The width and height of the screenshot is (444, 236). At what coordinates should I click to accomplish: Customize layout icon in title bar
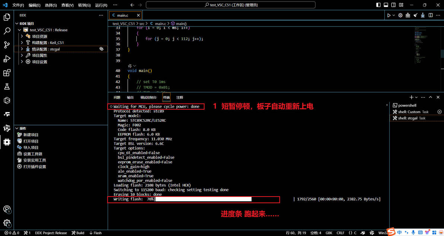pos(401,5)
